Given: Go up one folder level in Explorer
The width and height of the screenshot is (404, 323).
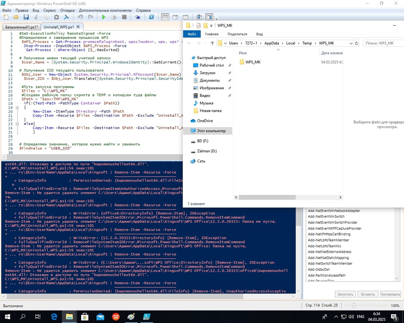Looking at the screenshot, I should [212, 43].
